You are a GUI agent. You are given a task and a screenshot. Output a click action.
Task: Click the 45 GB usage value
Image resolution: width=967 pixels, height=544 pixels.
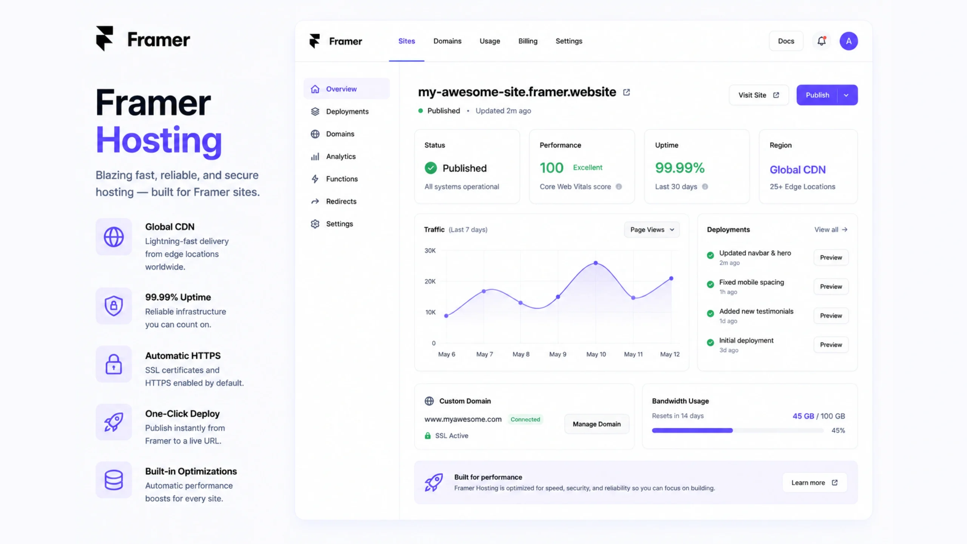(x=803, y=416)
